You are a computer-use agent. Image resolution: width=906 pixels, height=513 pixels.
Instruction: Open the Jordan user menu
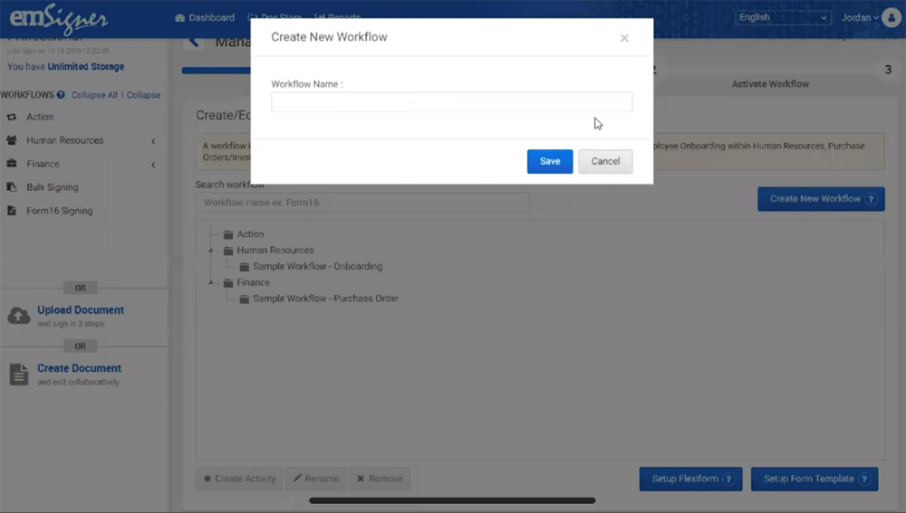click(862, 17)
